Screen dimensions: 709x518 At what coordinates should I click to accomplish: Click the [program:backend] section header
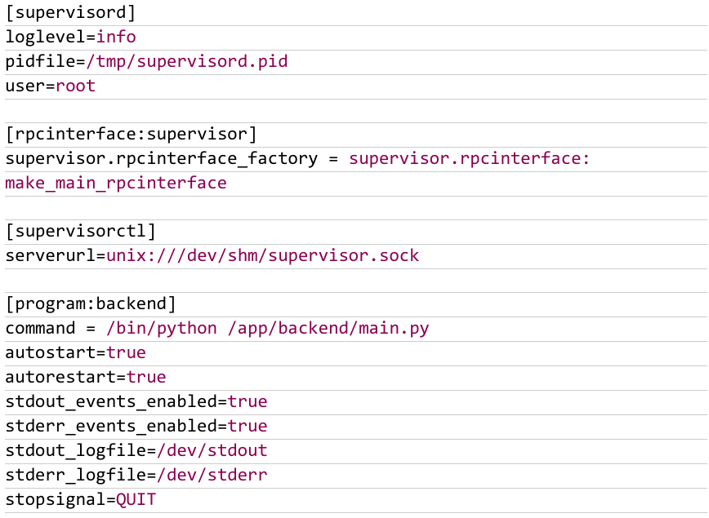coord(91,304)
